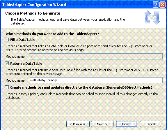Uncheck the Return a DataTable checkbox
Image resolution: width=167 pixels, height=130 pixels.
point(7,64)
